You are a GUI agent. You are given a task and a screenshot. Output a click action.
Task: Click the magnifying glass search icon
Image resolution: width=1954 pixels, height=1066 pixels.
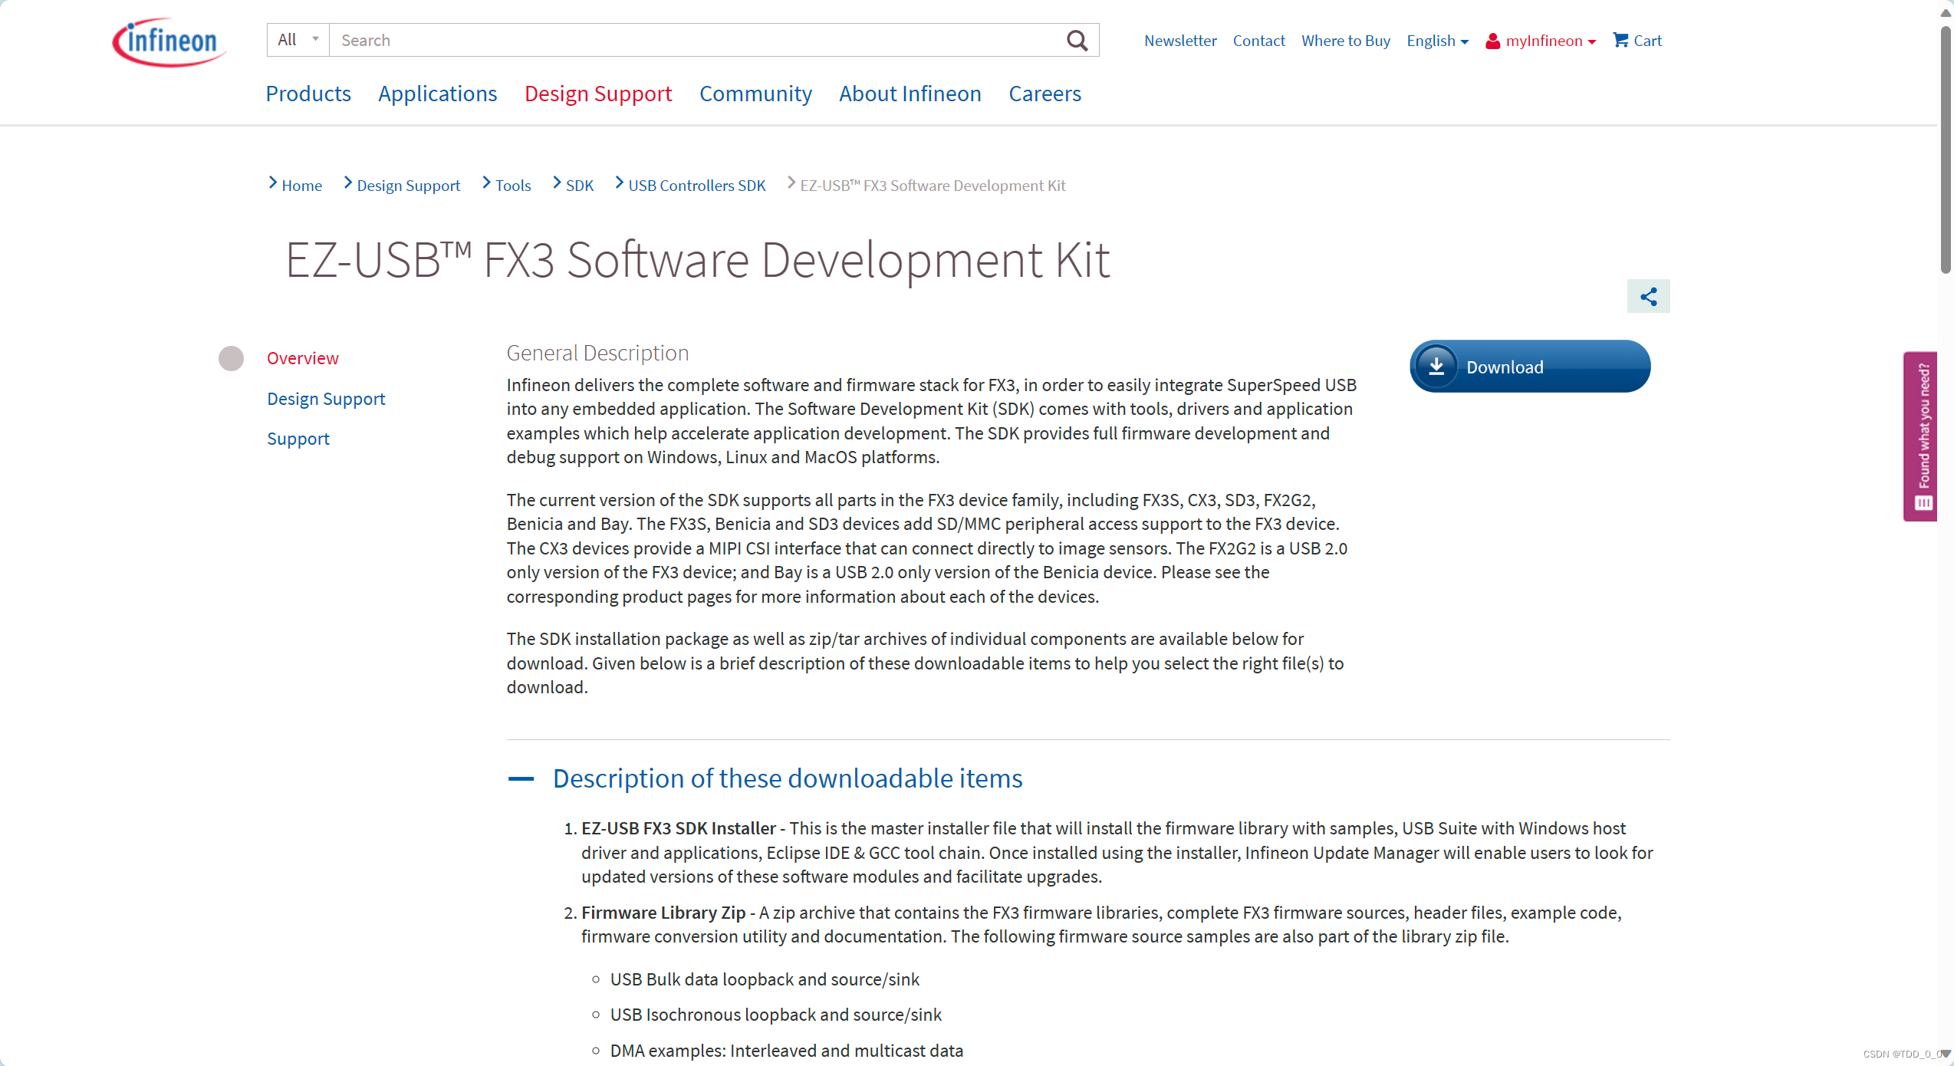pos(1077,41)
